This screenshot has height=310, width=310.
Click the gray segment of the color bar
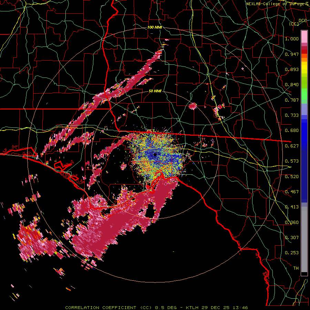coord(304,239)
